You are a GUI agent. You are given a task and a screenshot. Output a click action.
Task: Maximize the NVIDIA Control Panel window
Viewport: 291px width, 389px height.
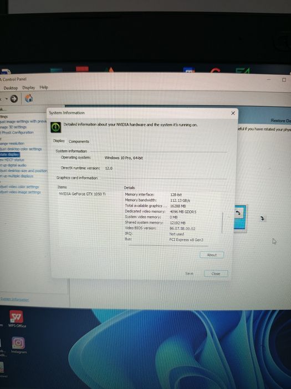pos(284,80)
